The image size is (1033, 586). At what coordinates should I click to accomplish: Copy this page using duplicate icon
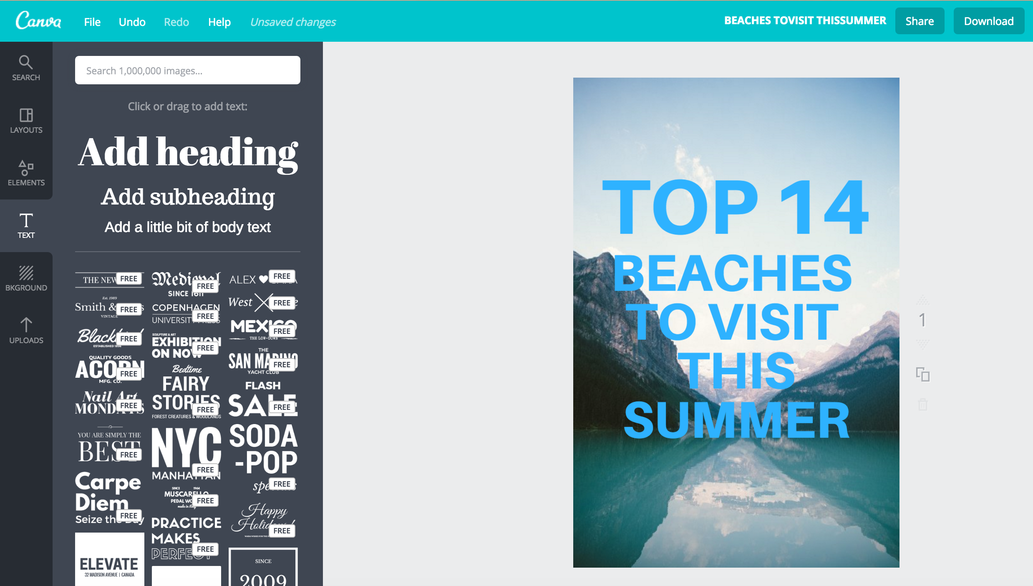[x=923, y=374]
